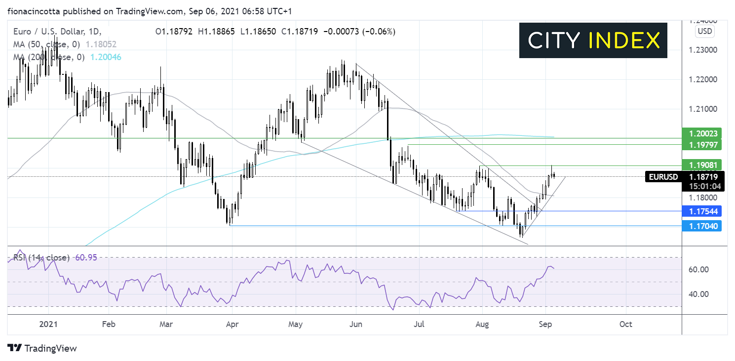
Task: Click the blue 1.17544 price label
Action: pos(701,211)
